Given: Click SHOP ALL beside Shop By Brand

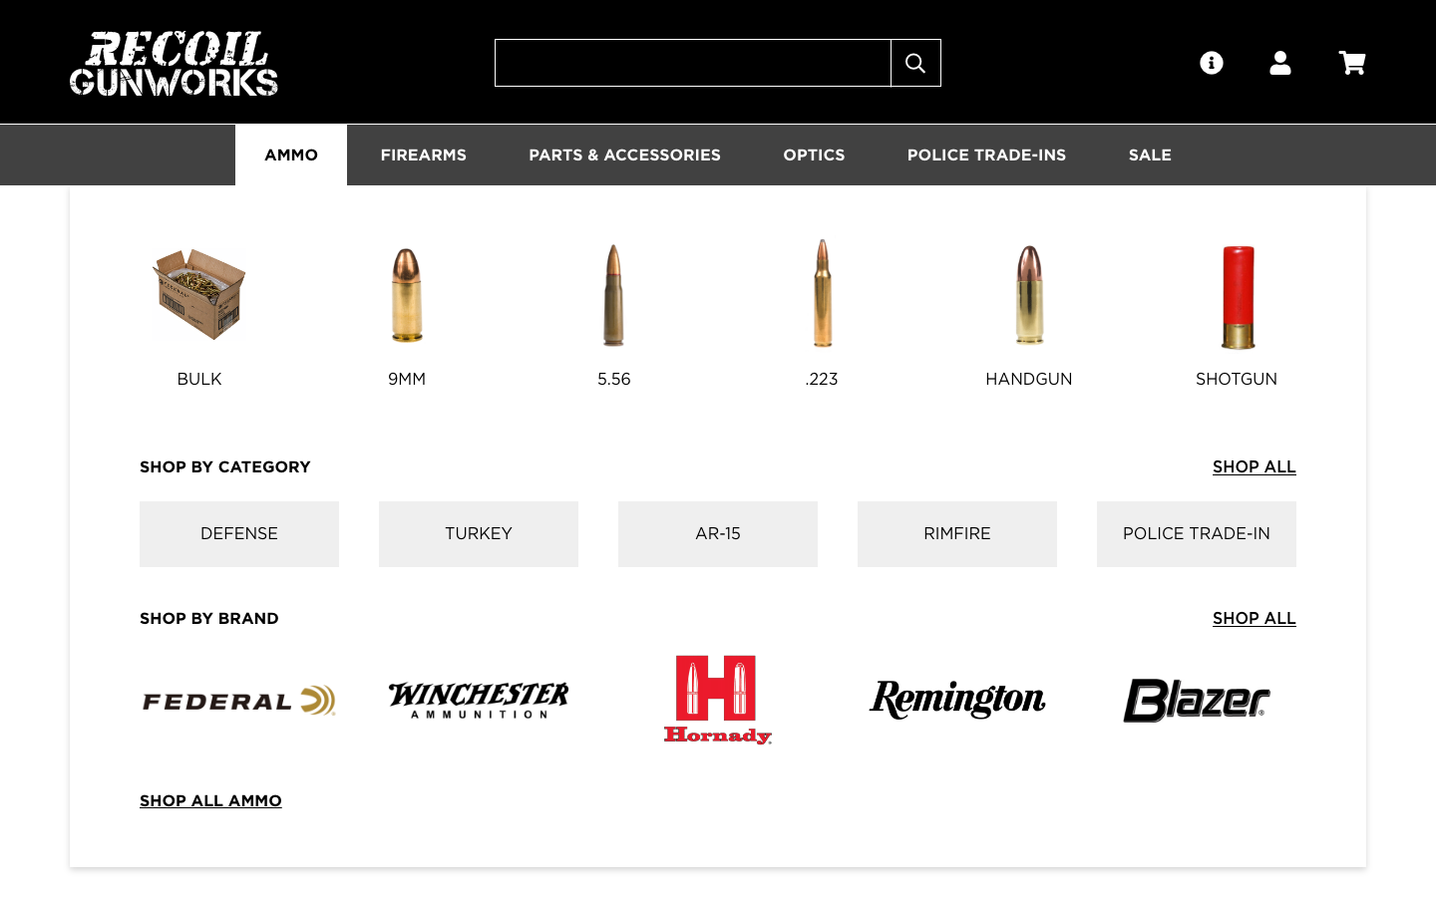Looking at the screenshot, I should 1255,618.
